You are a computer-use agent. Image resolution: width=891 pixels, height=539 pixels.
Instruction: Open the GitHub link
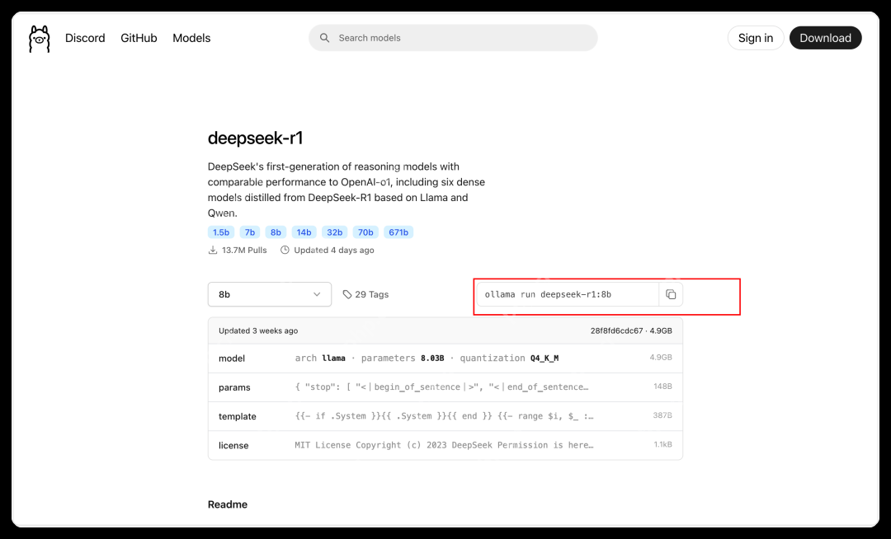coord(139,38)
